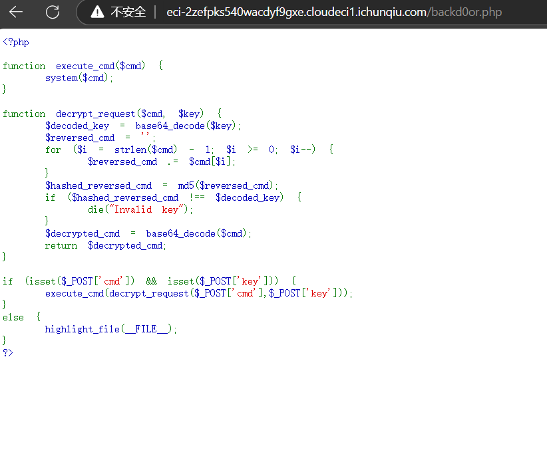Click the $decrypted_cmd = base64_decode($cmd); line
Screen dimensions: 547x474
point(148,233)
